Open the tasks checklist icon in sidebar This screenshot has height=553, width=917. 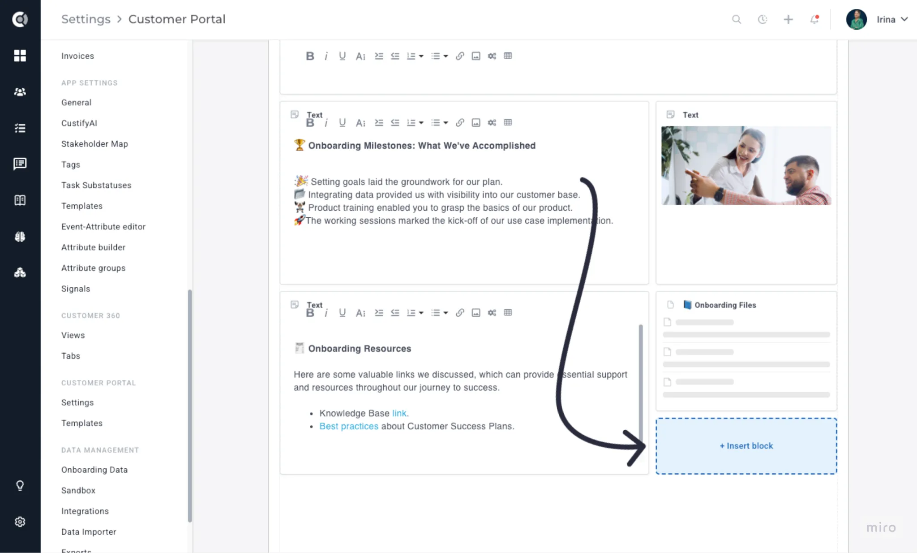tap(20, 128)
